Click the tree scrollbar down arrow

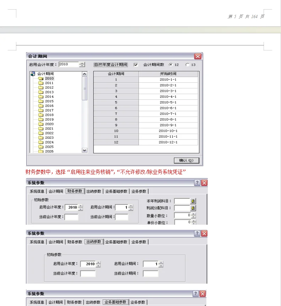pos(85,150)
